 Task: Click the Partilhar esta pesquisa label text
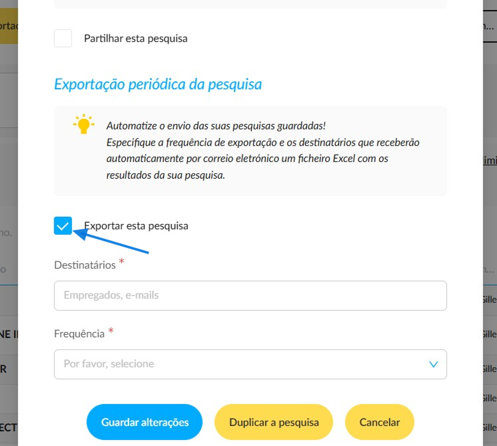(136, 39)
